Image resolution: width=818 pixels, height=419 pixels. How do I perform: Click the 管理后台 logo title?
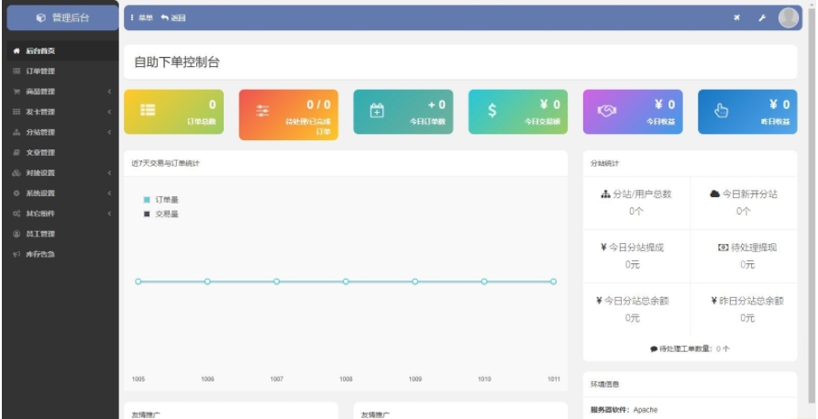point(62,17)
